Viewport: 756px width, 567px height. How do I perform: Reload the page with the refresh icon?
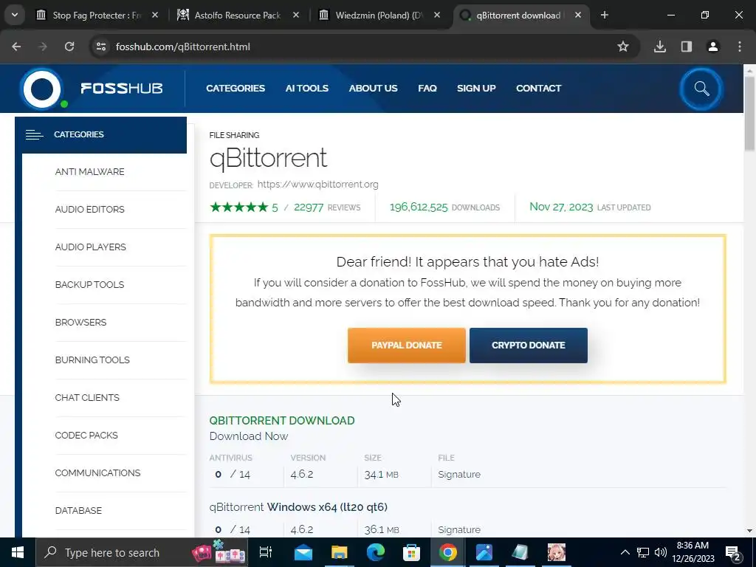(x=69, y=47)
